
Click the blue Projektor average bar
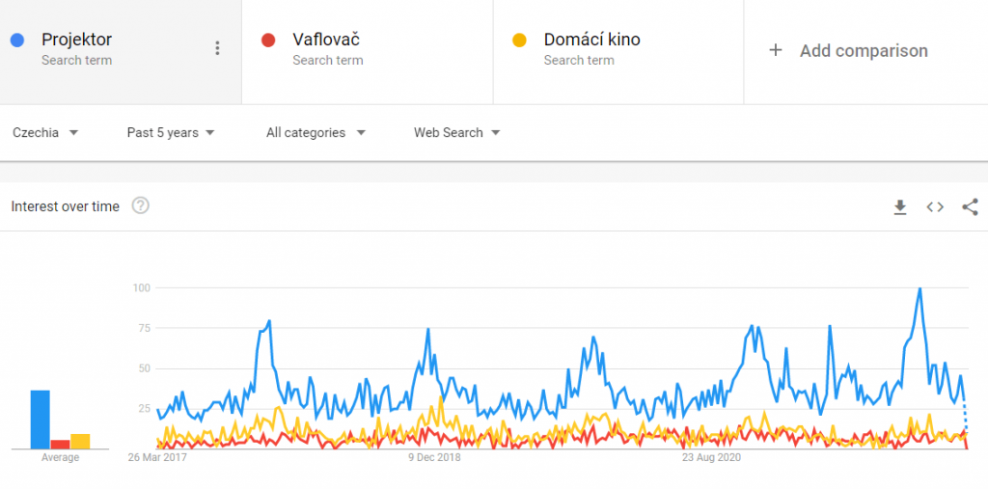pos(41,420)
